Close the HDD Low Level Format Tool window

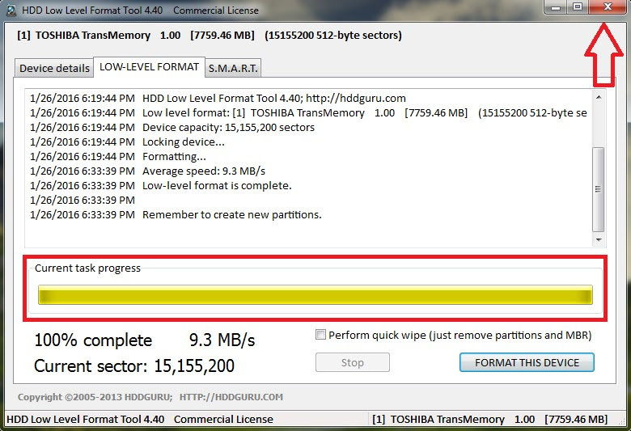pyautogui.click(x=608, y=7)
